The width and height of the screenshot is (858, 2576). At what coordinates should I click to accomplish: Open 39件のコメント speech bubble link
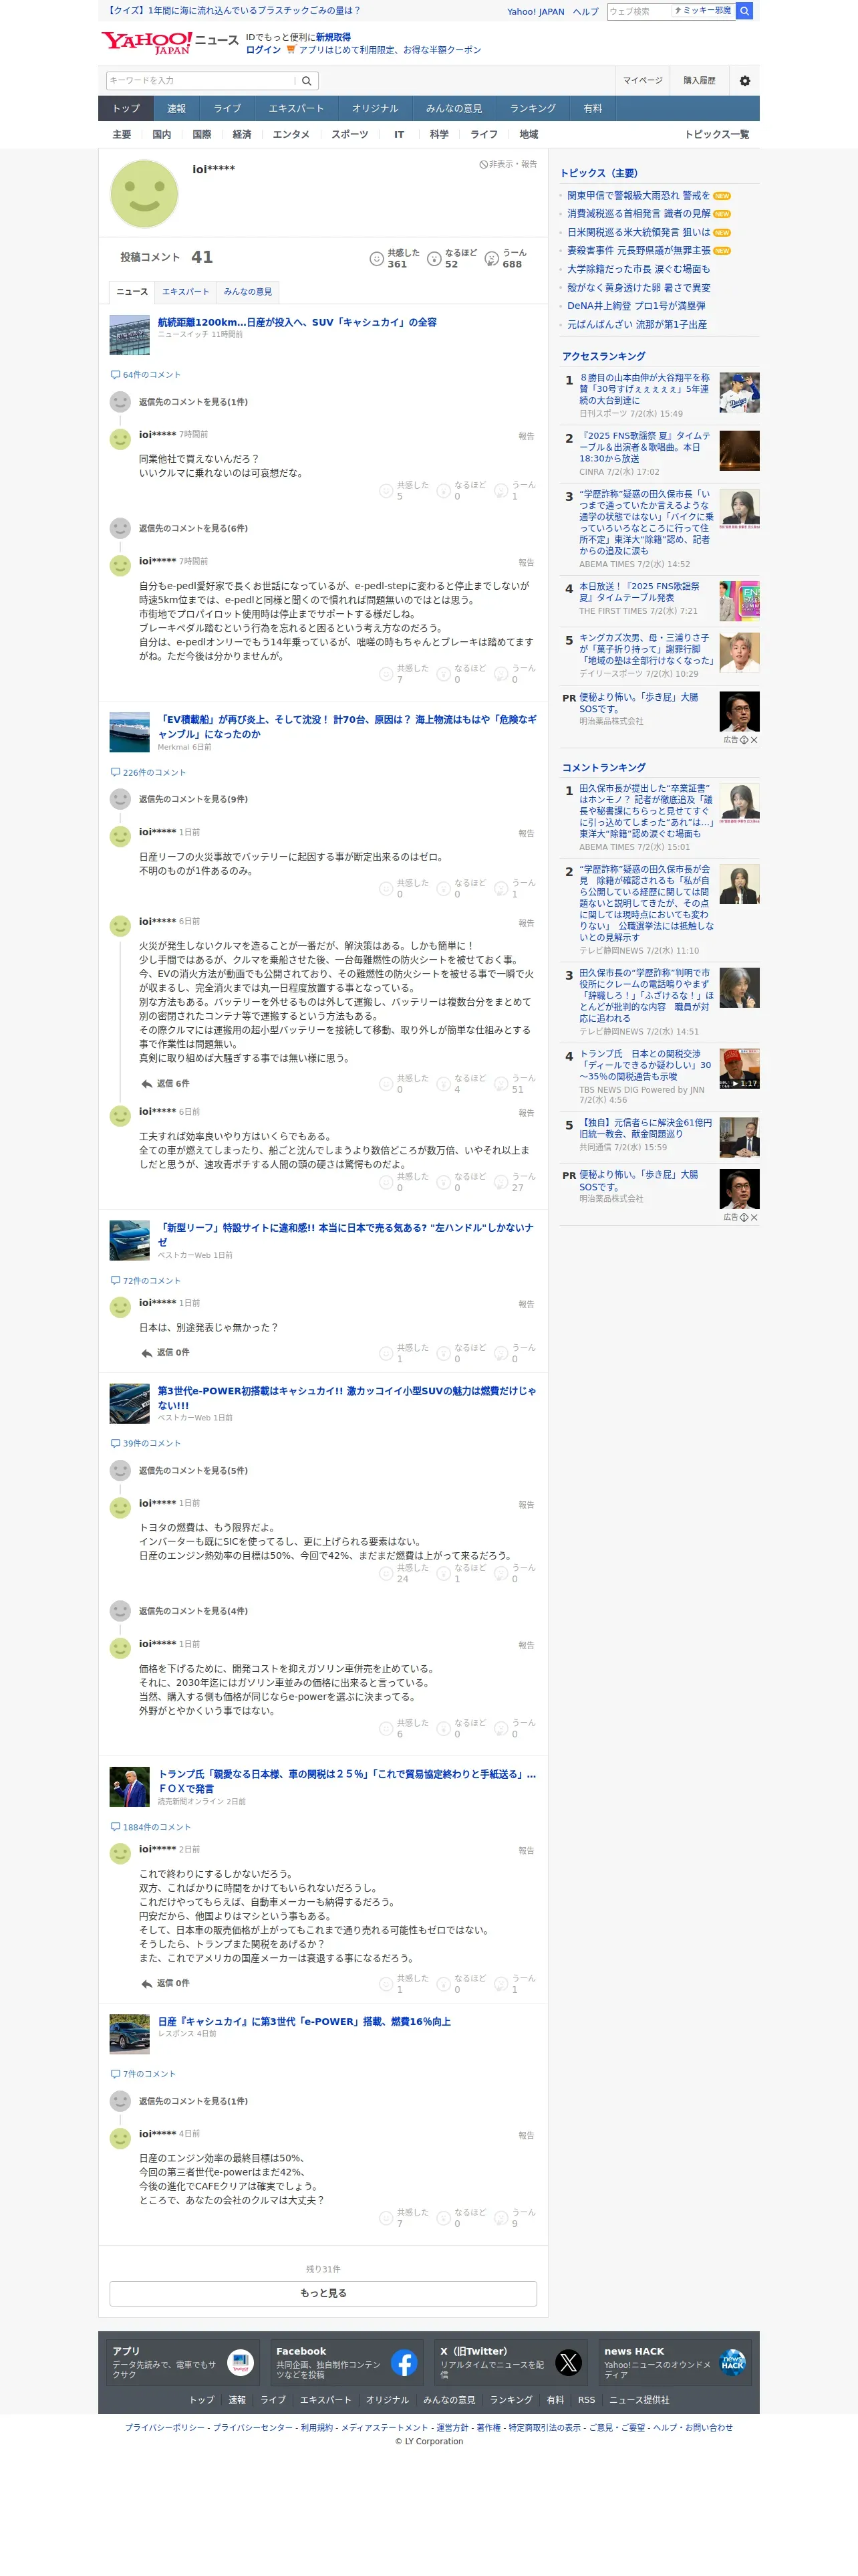pos(146,1444)
